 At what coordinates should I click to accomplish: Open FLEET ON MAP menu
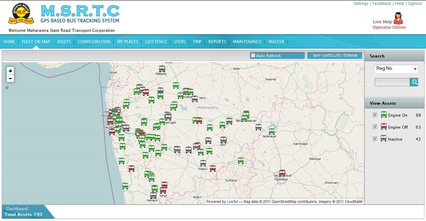(x=36, y=41)
